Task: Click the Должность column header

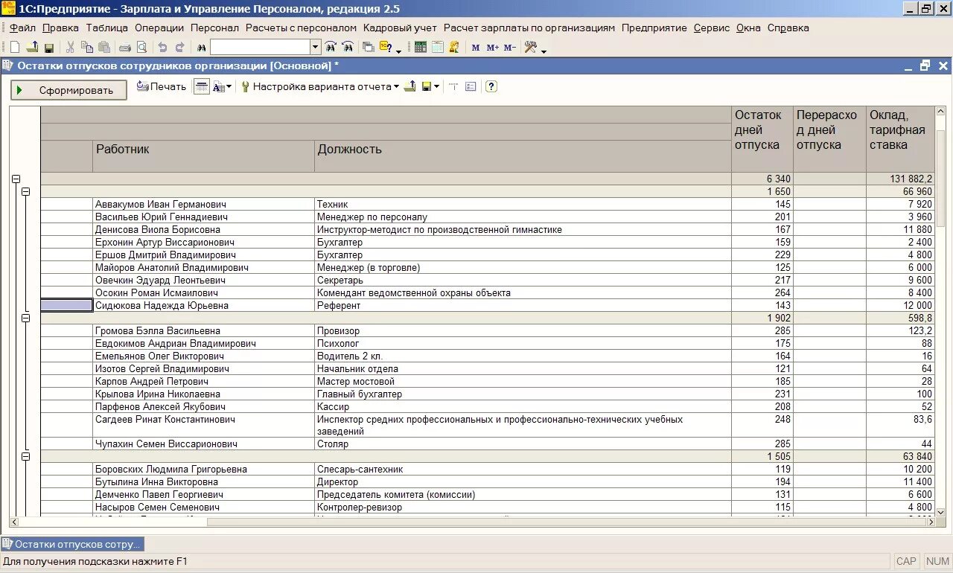Action: pyautogui.click(x=523, y=156)
